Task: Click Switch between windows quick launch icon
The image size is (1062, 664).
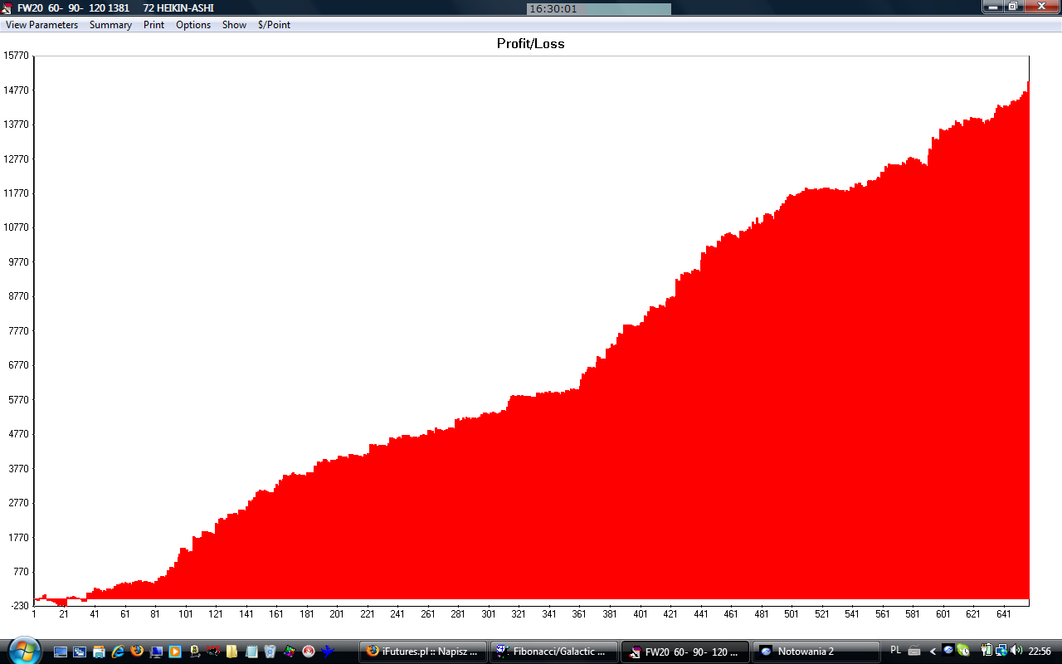Action: coord(80,652)
